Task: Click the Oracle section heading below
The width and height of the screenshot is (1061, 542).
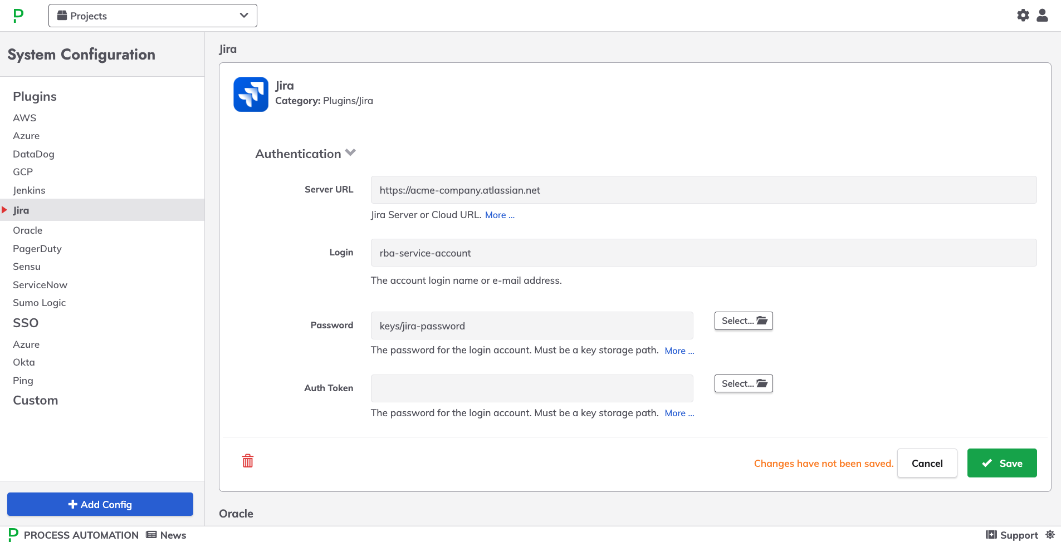Action: (x=236, y=514)
